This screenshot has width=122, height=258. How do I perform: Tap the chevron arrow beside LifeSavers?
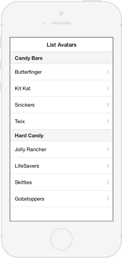[108, 166]
